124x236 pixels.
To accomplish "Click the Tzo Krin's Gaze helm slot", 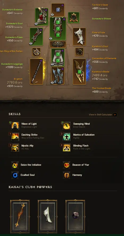I will (x=58, y=10).
